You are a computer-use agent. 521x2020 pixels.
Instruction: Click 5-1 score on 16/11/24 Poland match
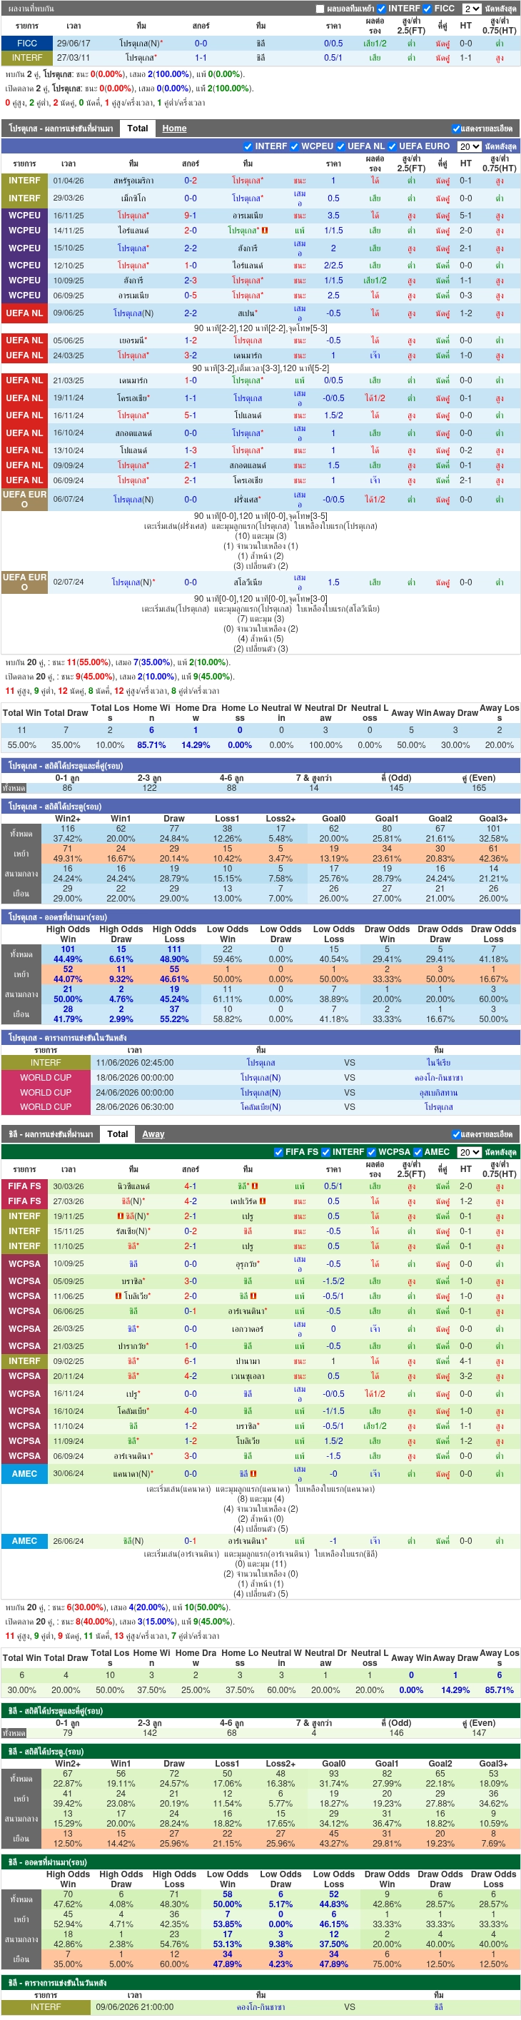(x=190, y=415)
